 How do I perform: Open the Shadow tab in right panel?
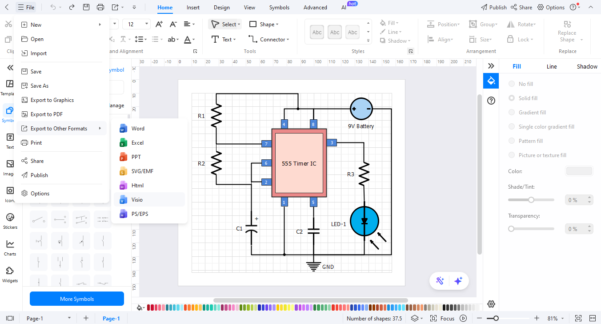(587, 66)
